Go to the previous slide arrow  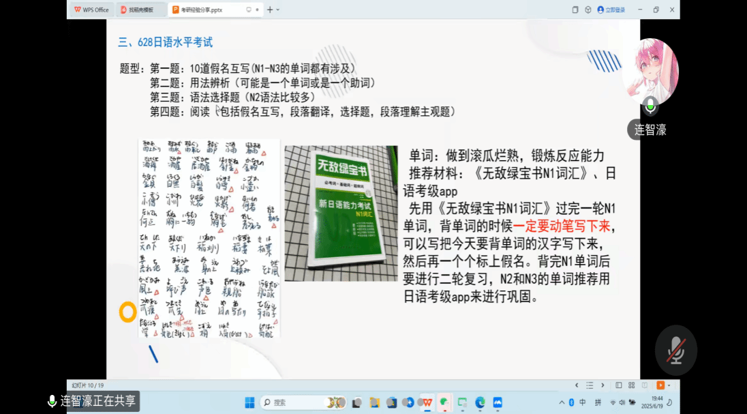click(x=577, y=385)
